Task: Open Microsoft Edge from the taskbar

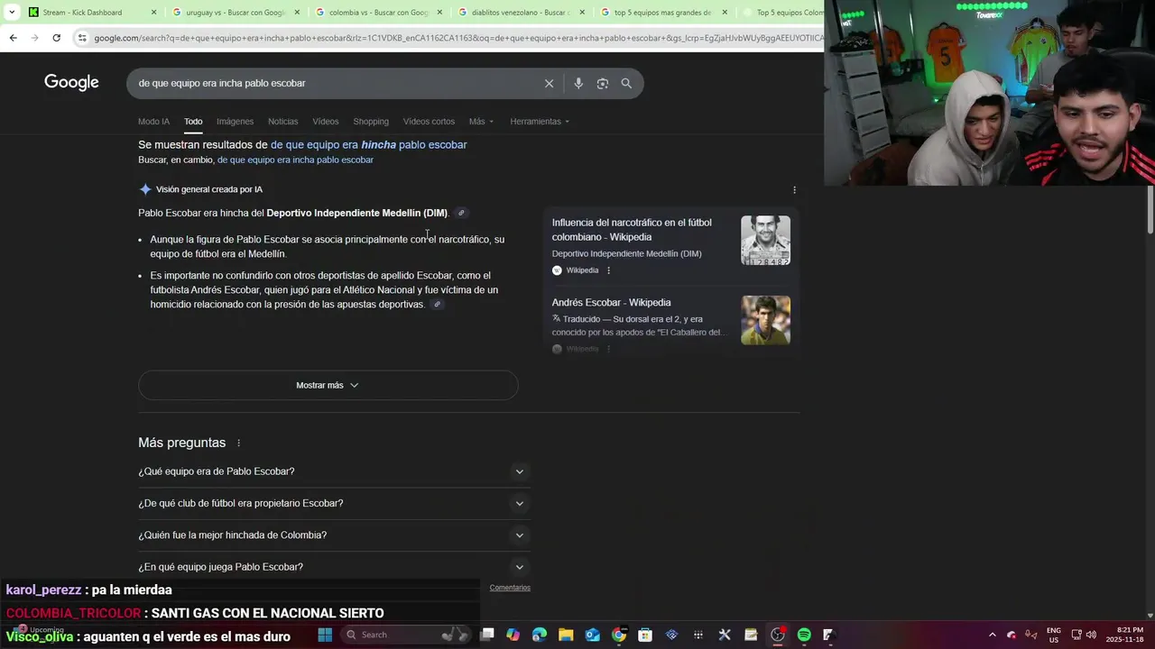Action: pyautogui.click(x=540, y=635)
